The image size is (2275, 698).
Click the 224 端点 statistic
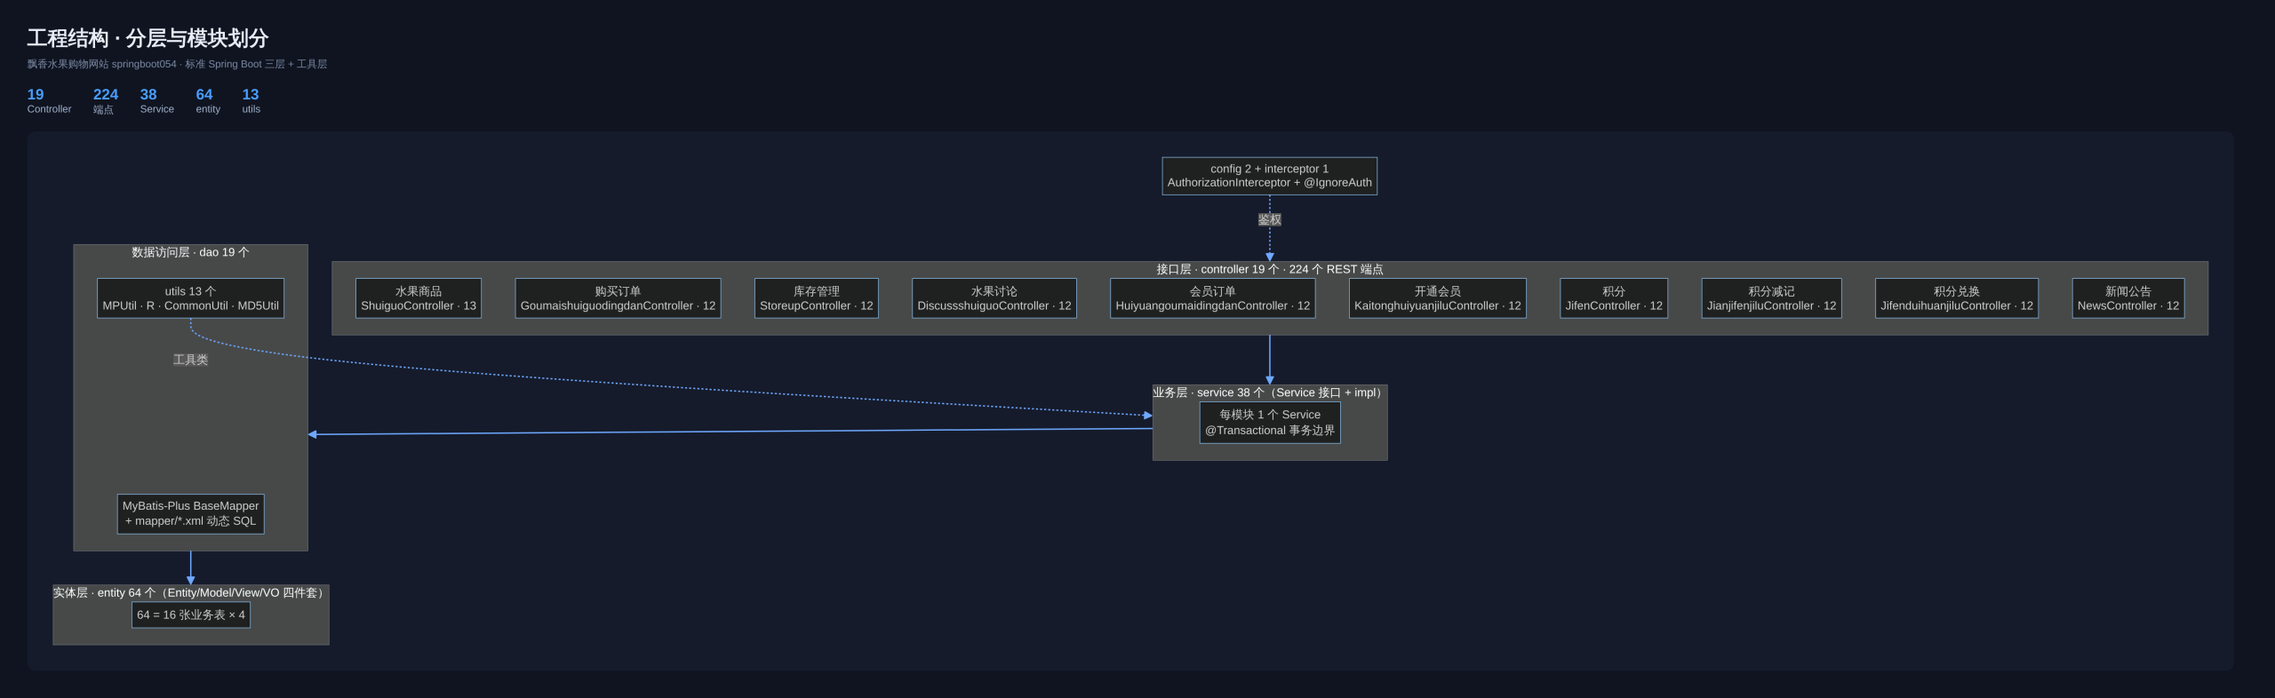coord(105,101)
